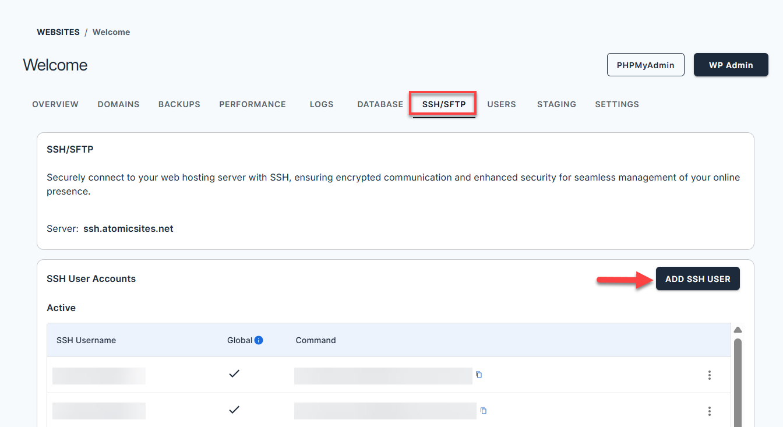Copy the first SSH command

coord(479,375)
